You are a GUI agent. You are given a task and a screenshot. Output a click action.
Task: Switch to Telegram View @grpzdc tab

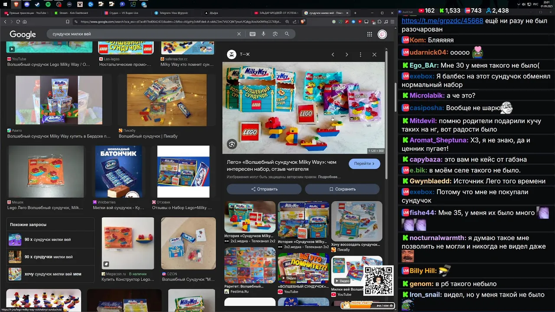(x=176, y=13)
